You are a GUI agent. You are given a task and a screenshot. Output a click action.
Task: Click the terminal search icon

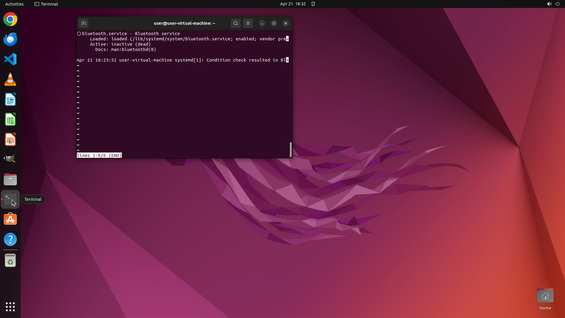tap(235, 23)
